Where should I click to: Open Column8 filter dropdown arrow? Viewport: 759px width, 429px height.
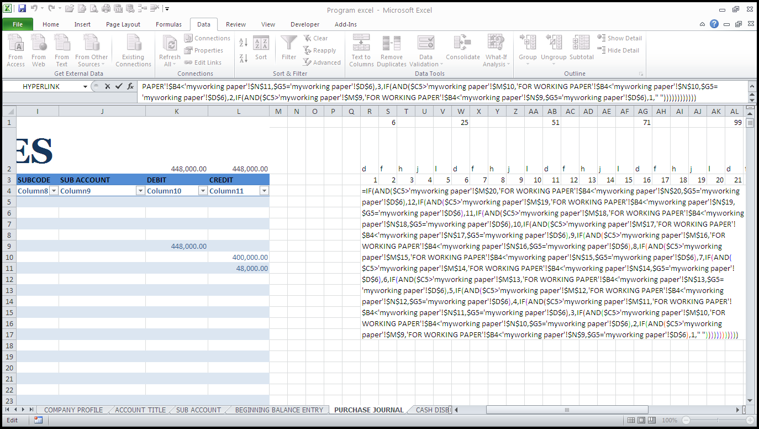pyautogui.click(x=54, y=191)
